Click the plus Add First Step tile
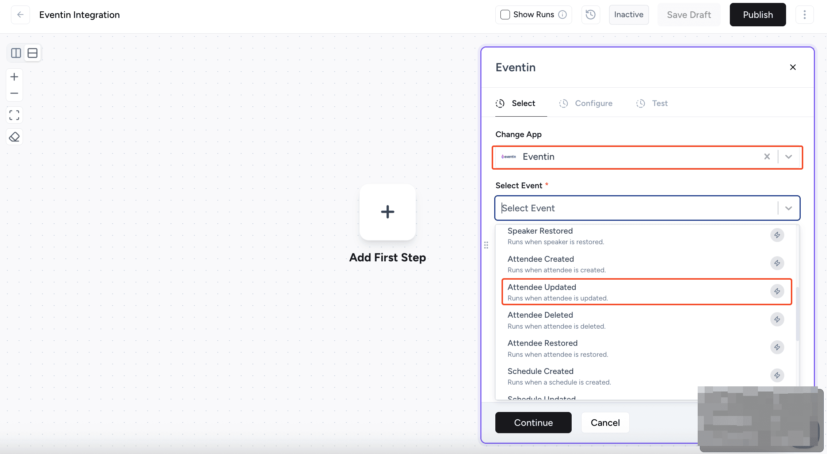Image resolution: width=827 pixels, height=454 pixels. point(388,212)
